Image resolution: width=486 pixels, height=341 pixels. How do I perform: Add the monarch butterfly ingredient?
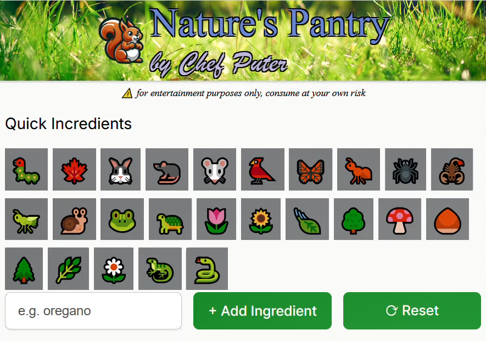click(311, 169)
